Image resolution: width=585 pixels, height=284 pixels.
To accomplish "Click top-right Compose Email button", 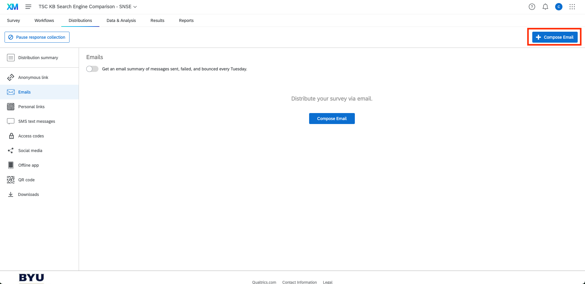I will pyautogui.click(x=555, y=37).
